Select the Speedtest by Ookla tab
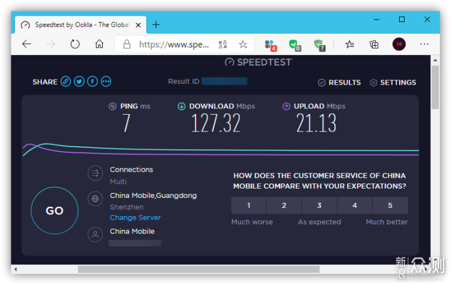 pyautogui.click(x=81, y=24)
